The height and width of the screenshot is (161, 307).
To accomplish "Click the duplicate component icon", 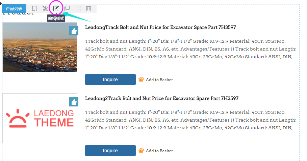I will [67, 8].
